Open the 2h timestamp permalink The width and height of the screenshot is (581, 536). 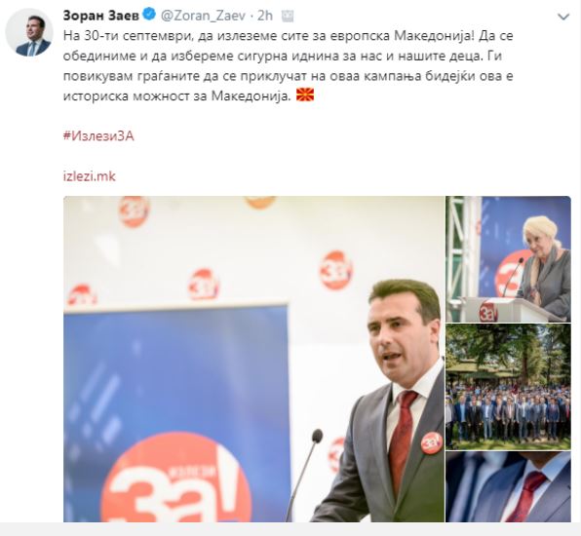click(x=265, y=16)
